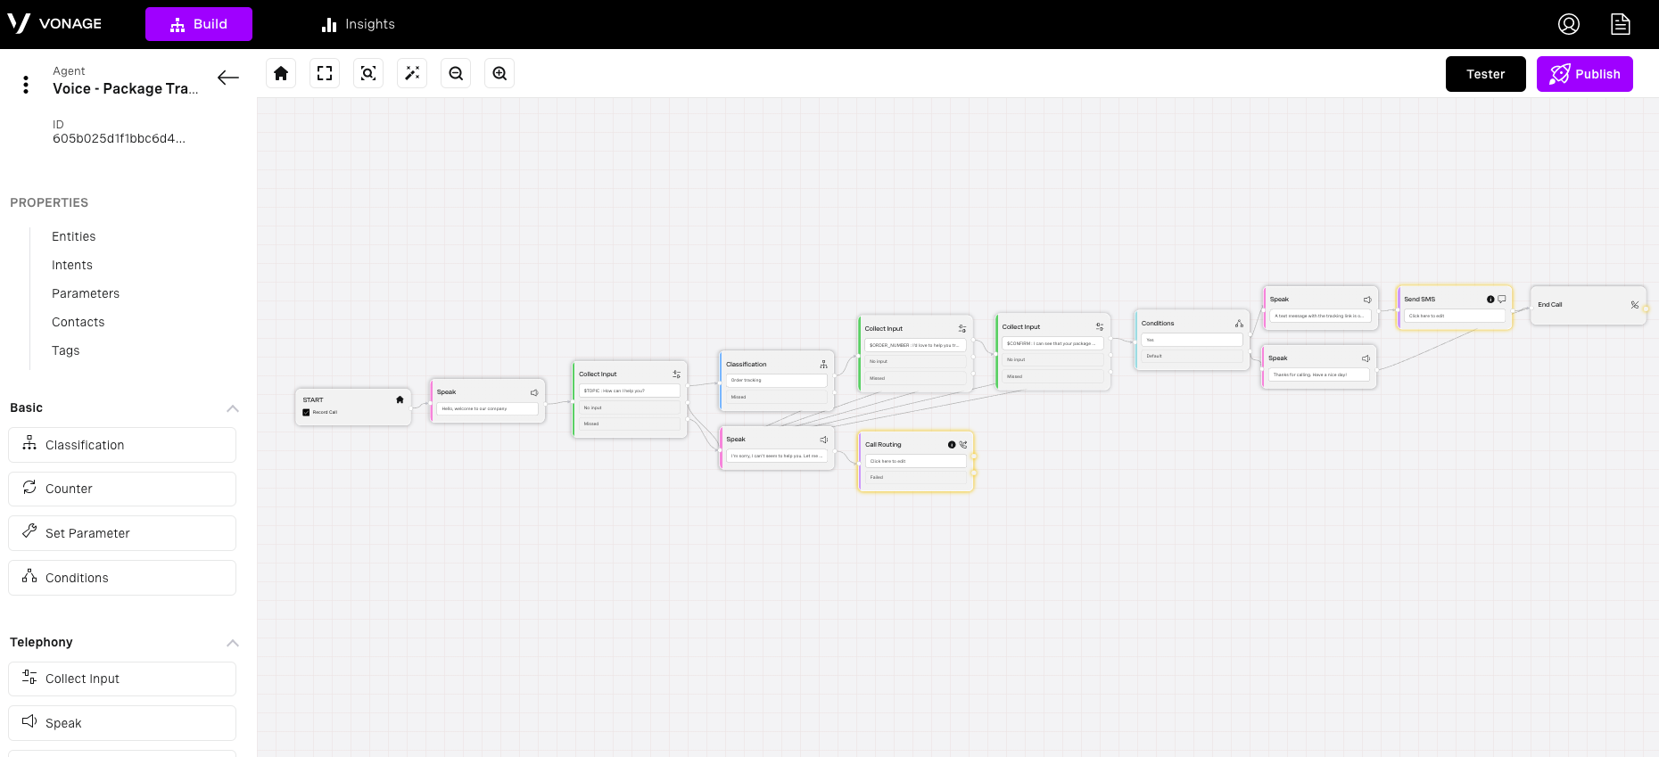Open the Build tab

199,24
